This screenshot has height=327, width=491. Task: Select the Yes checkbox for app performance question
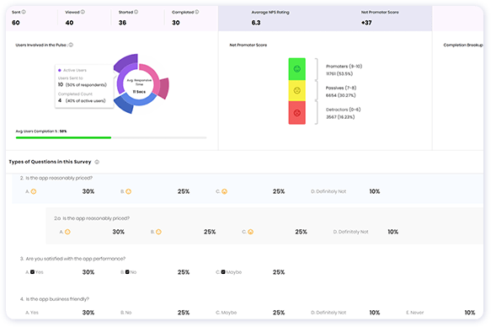(x=32, y=272)
